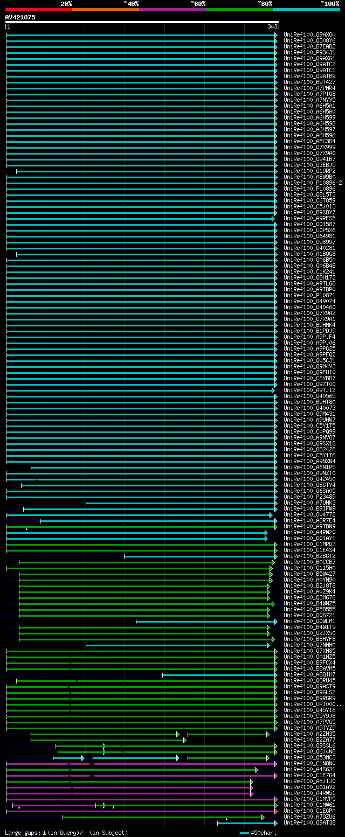The width and height of the screenshot is (345, 837).
Task: Click label UniRef100_A7UNK3
Action: 309,503
